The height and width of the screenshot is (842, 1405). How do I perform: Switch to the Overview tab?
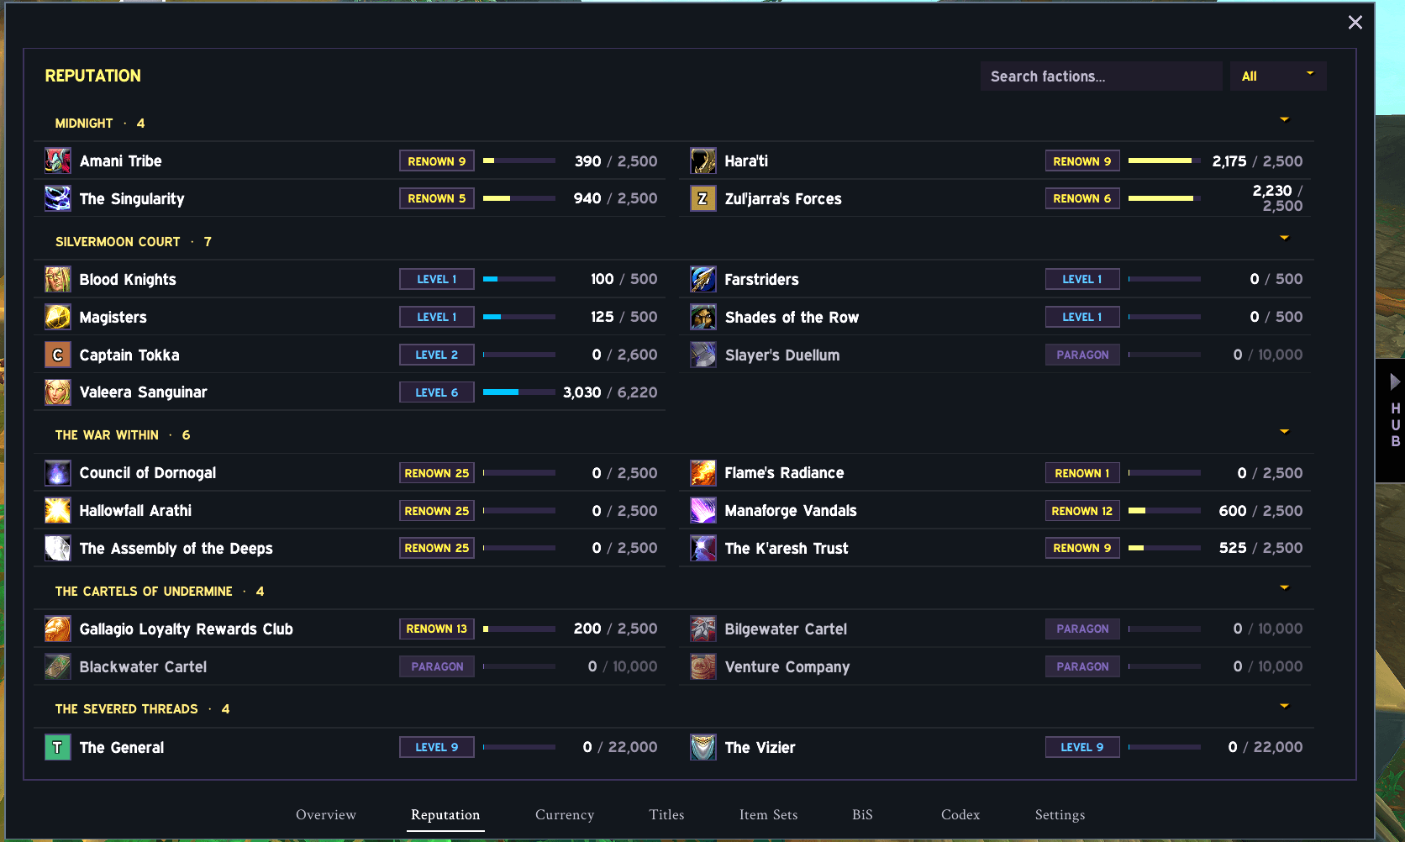(x=326, y=814)
